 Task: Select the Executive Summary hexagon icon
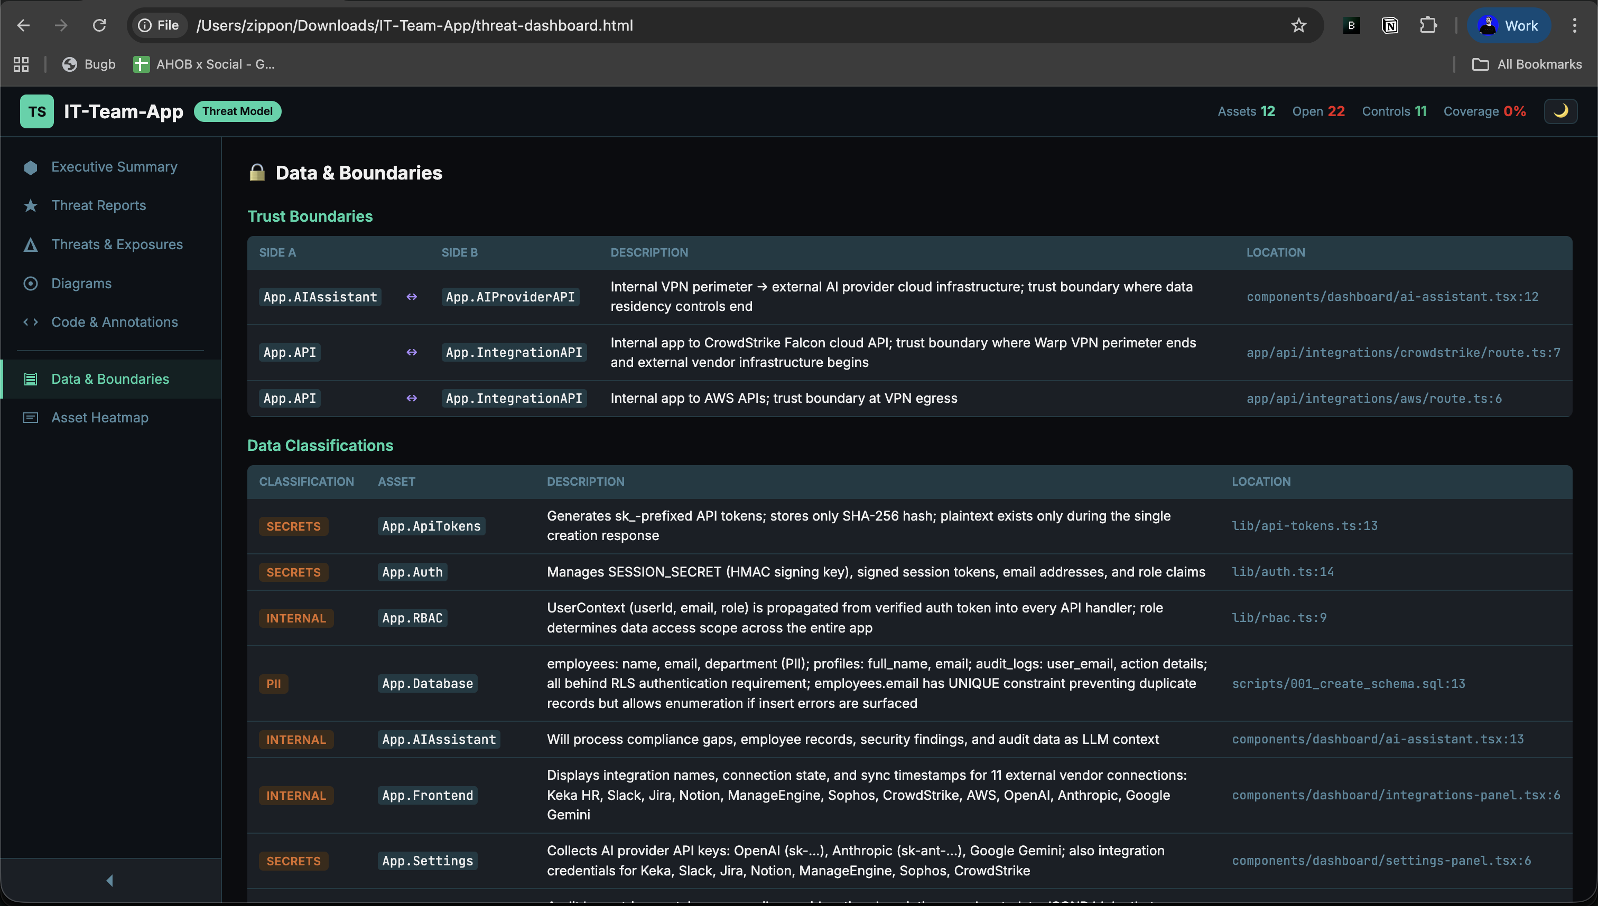[30, 166]
